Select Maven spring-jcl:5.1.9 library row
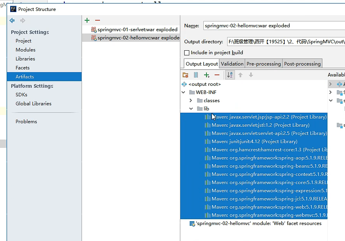The image size is (345, 241). point(254,199)
